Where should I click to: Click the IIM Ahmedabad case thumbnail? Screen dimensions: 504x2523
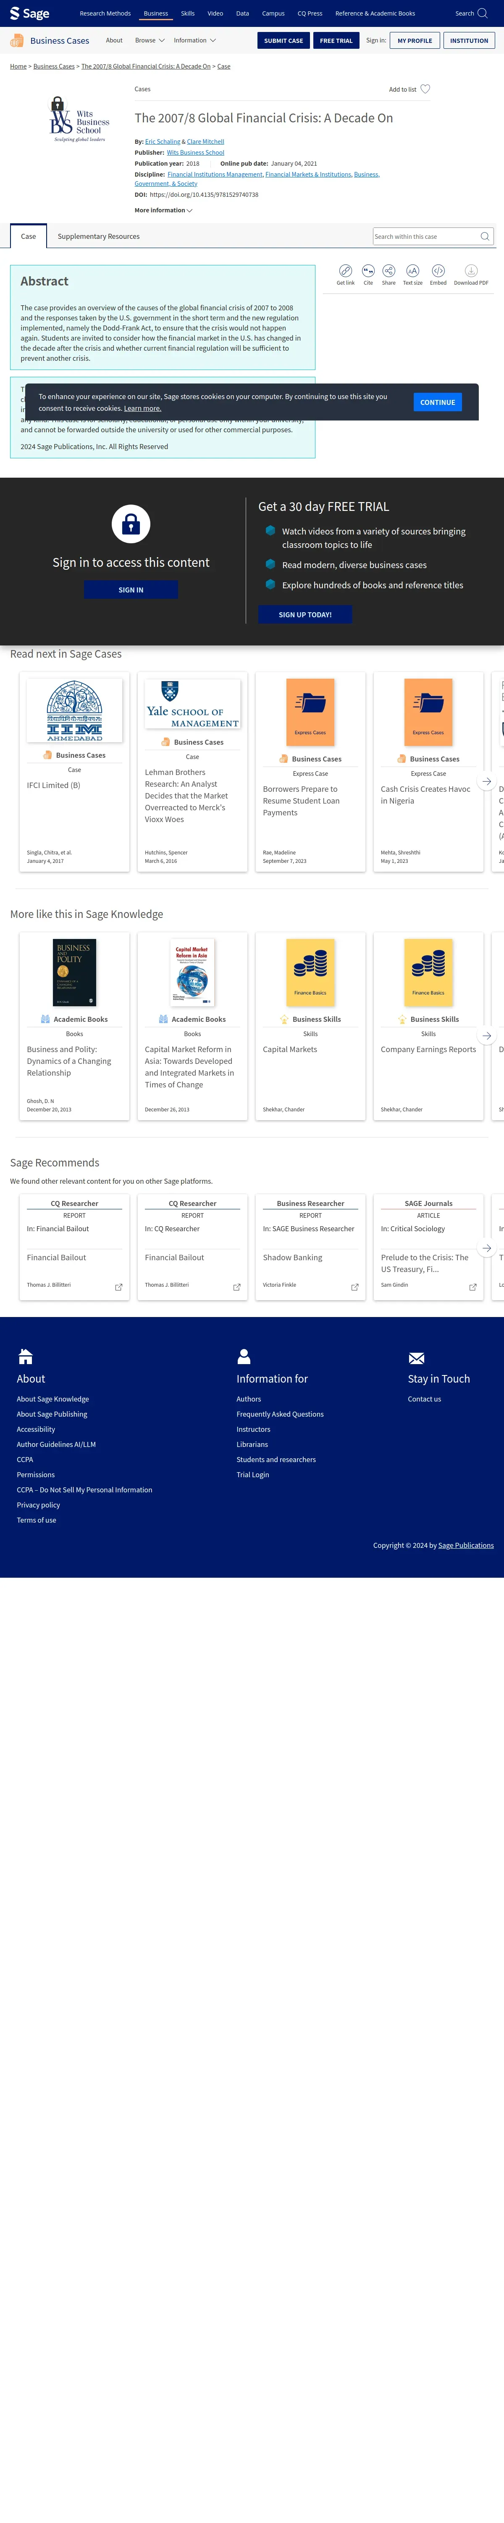(x=74, y=710)
